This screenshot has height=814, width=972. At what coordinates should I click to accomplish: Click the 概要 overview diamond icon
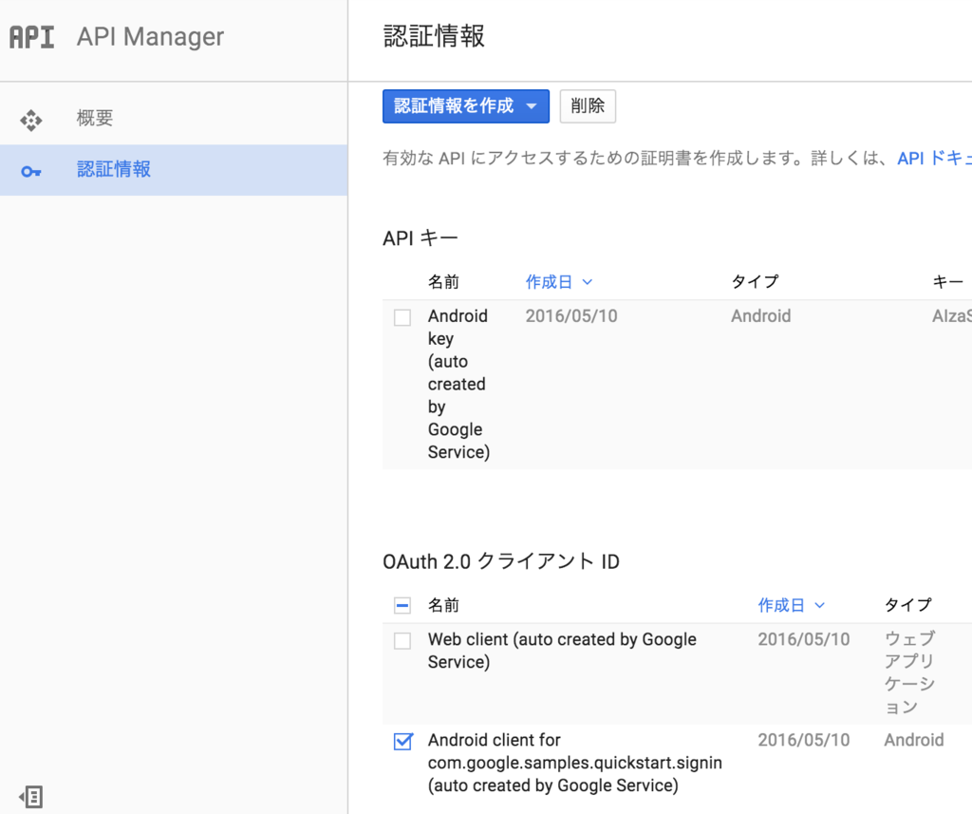pos(31,120)
